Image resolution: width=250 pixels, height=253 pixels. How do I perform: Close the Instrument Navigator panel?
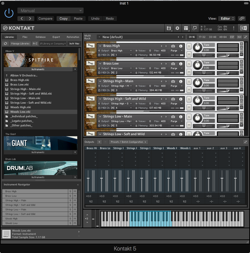click(78, 185)
